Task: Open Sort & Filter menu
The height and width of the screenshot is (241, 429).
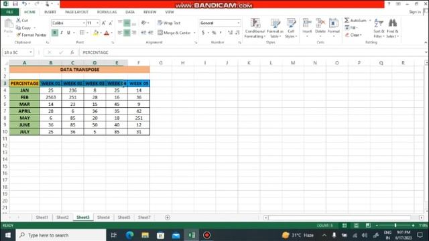Action: tap(379, 28)
